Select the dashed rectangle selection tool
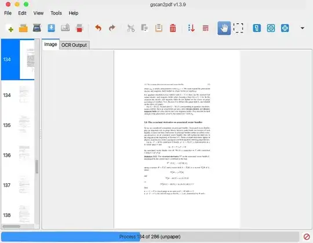 (x=238, y=28)
